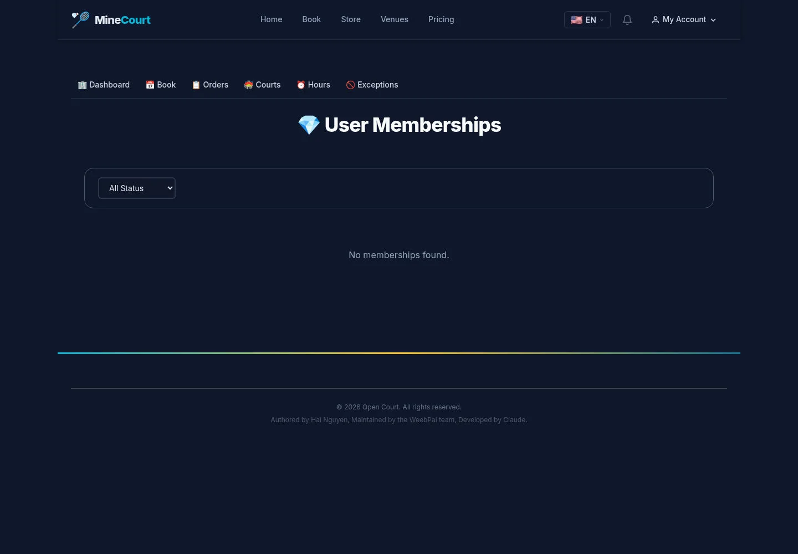View the Pricing page
Viewport: 798px width, 554px height.
[441, 19]
